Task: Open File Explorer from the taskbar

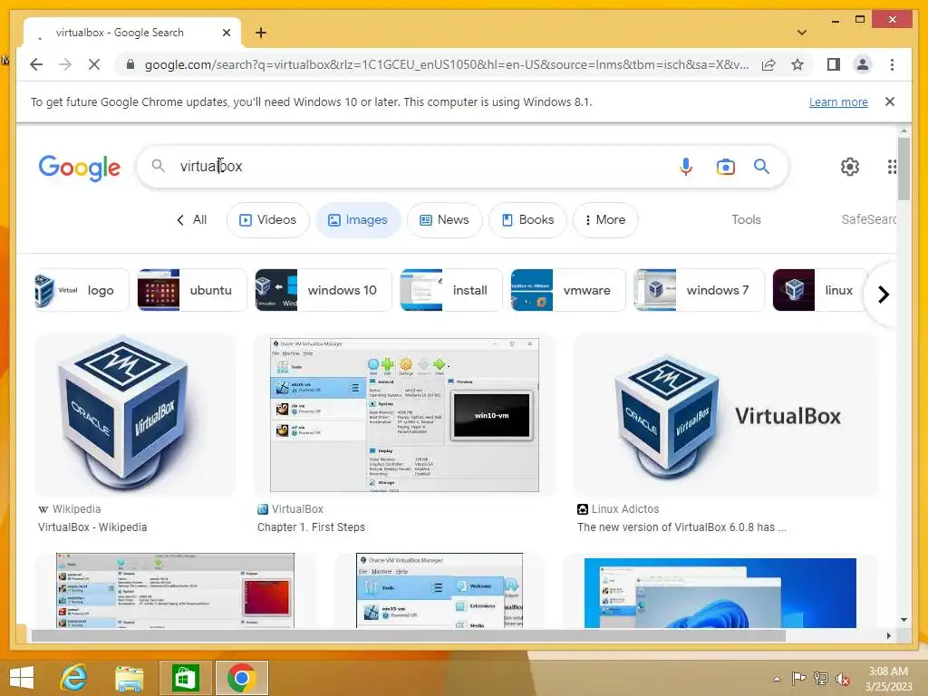Action: pyautogui.click(x=129, y=678)
